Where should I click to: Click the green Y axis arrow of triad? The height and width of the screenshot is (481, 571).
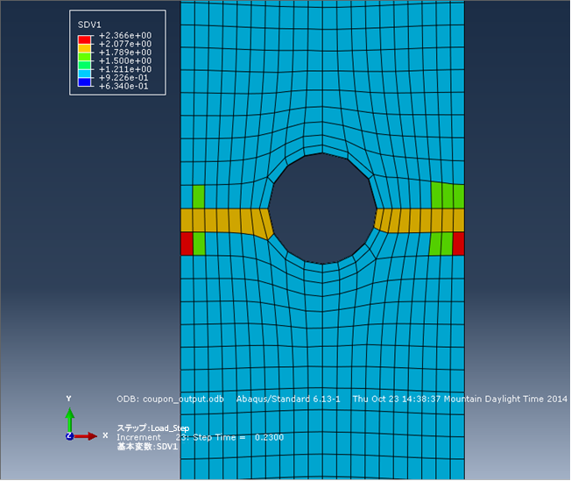[69, 419]
